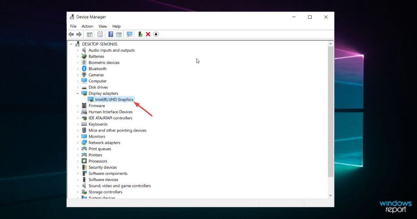Maximize the Device Manager window

310,17
